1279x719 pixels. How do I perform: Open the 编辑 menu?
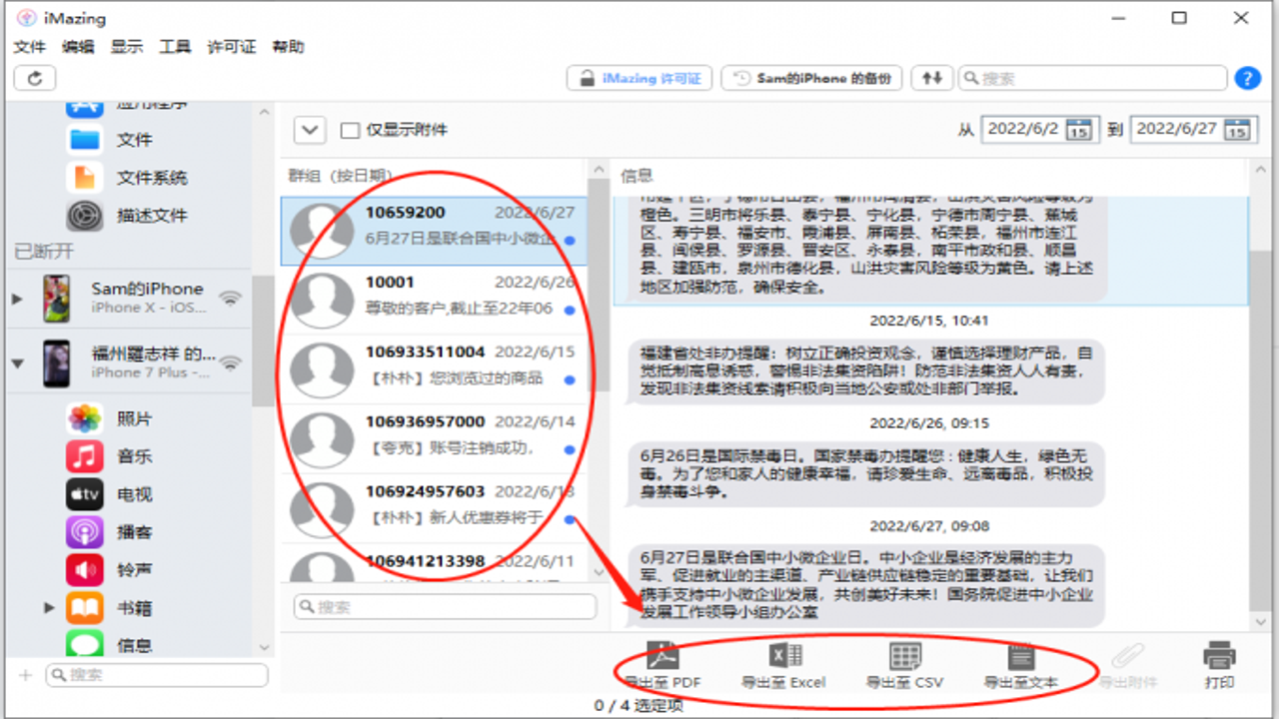[78, 47]
